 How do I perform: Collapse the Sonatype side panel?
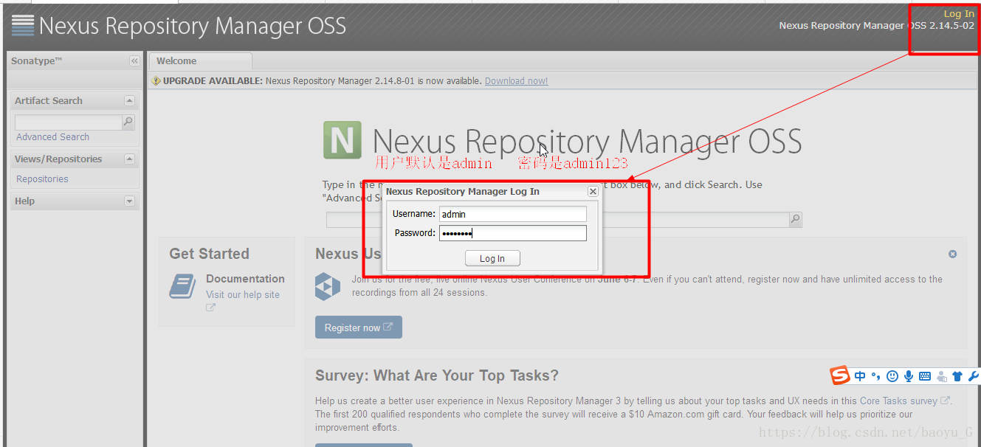point(134,61)
